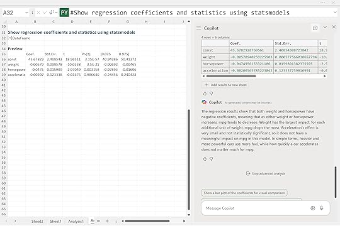Go to the next sheet tab arrow
The width and height of the screenshot is (340, 226).
point(15,221)
